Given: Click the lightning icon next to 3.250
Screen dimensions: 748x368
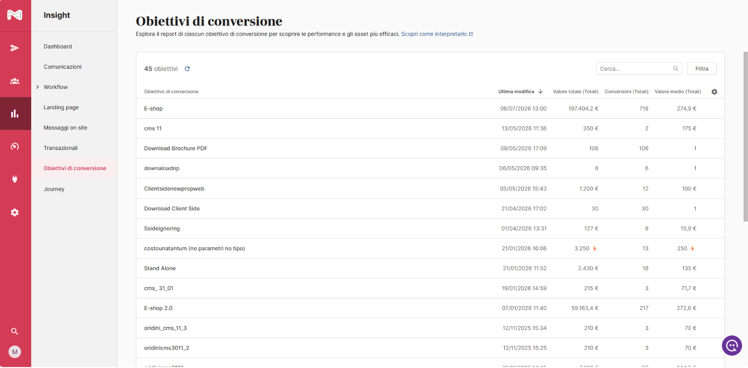Looking at the screenshot, I should [x=594, y=248].
